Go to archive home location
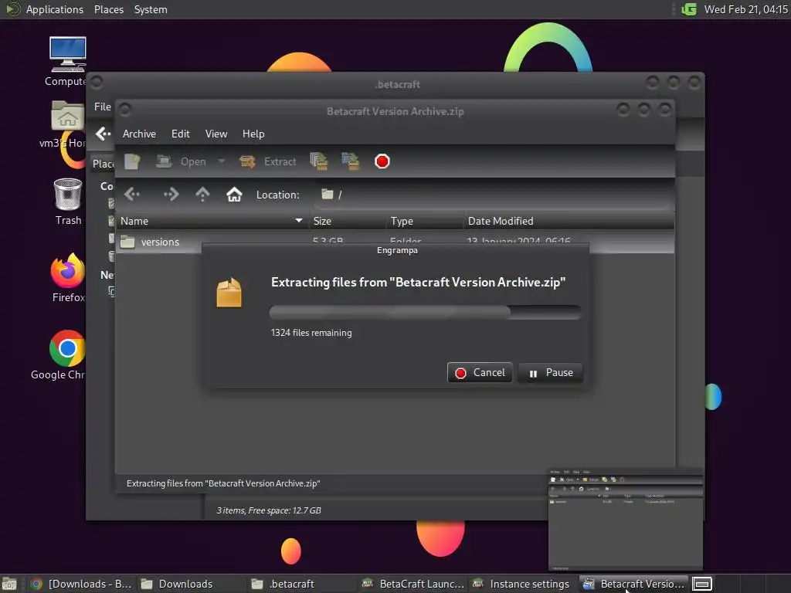Image resolution: width=791 pixels, height=593 pixels. click(234, 194)
